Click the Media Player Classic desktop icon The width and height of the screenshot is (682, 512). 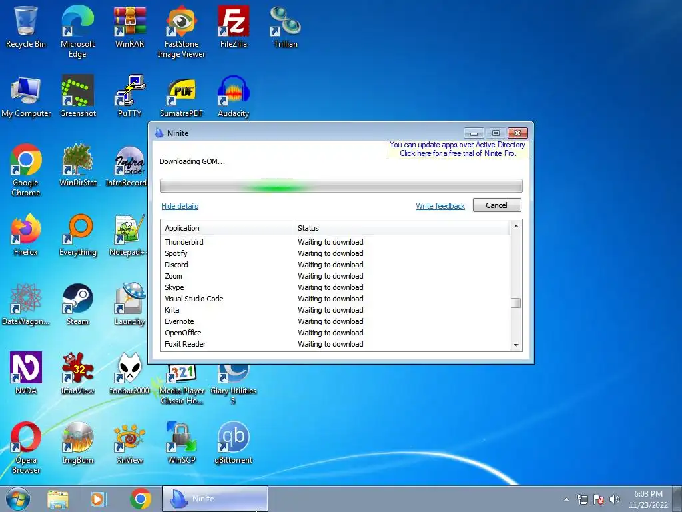tap(181, 384)
